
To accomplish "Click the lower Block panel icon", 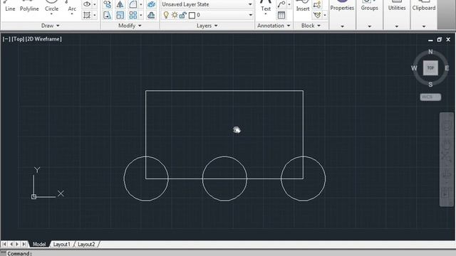I will (317, 15).
